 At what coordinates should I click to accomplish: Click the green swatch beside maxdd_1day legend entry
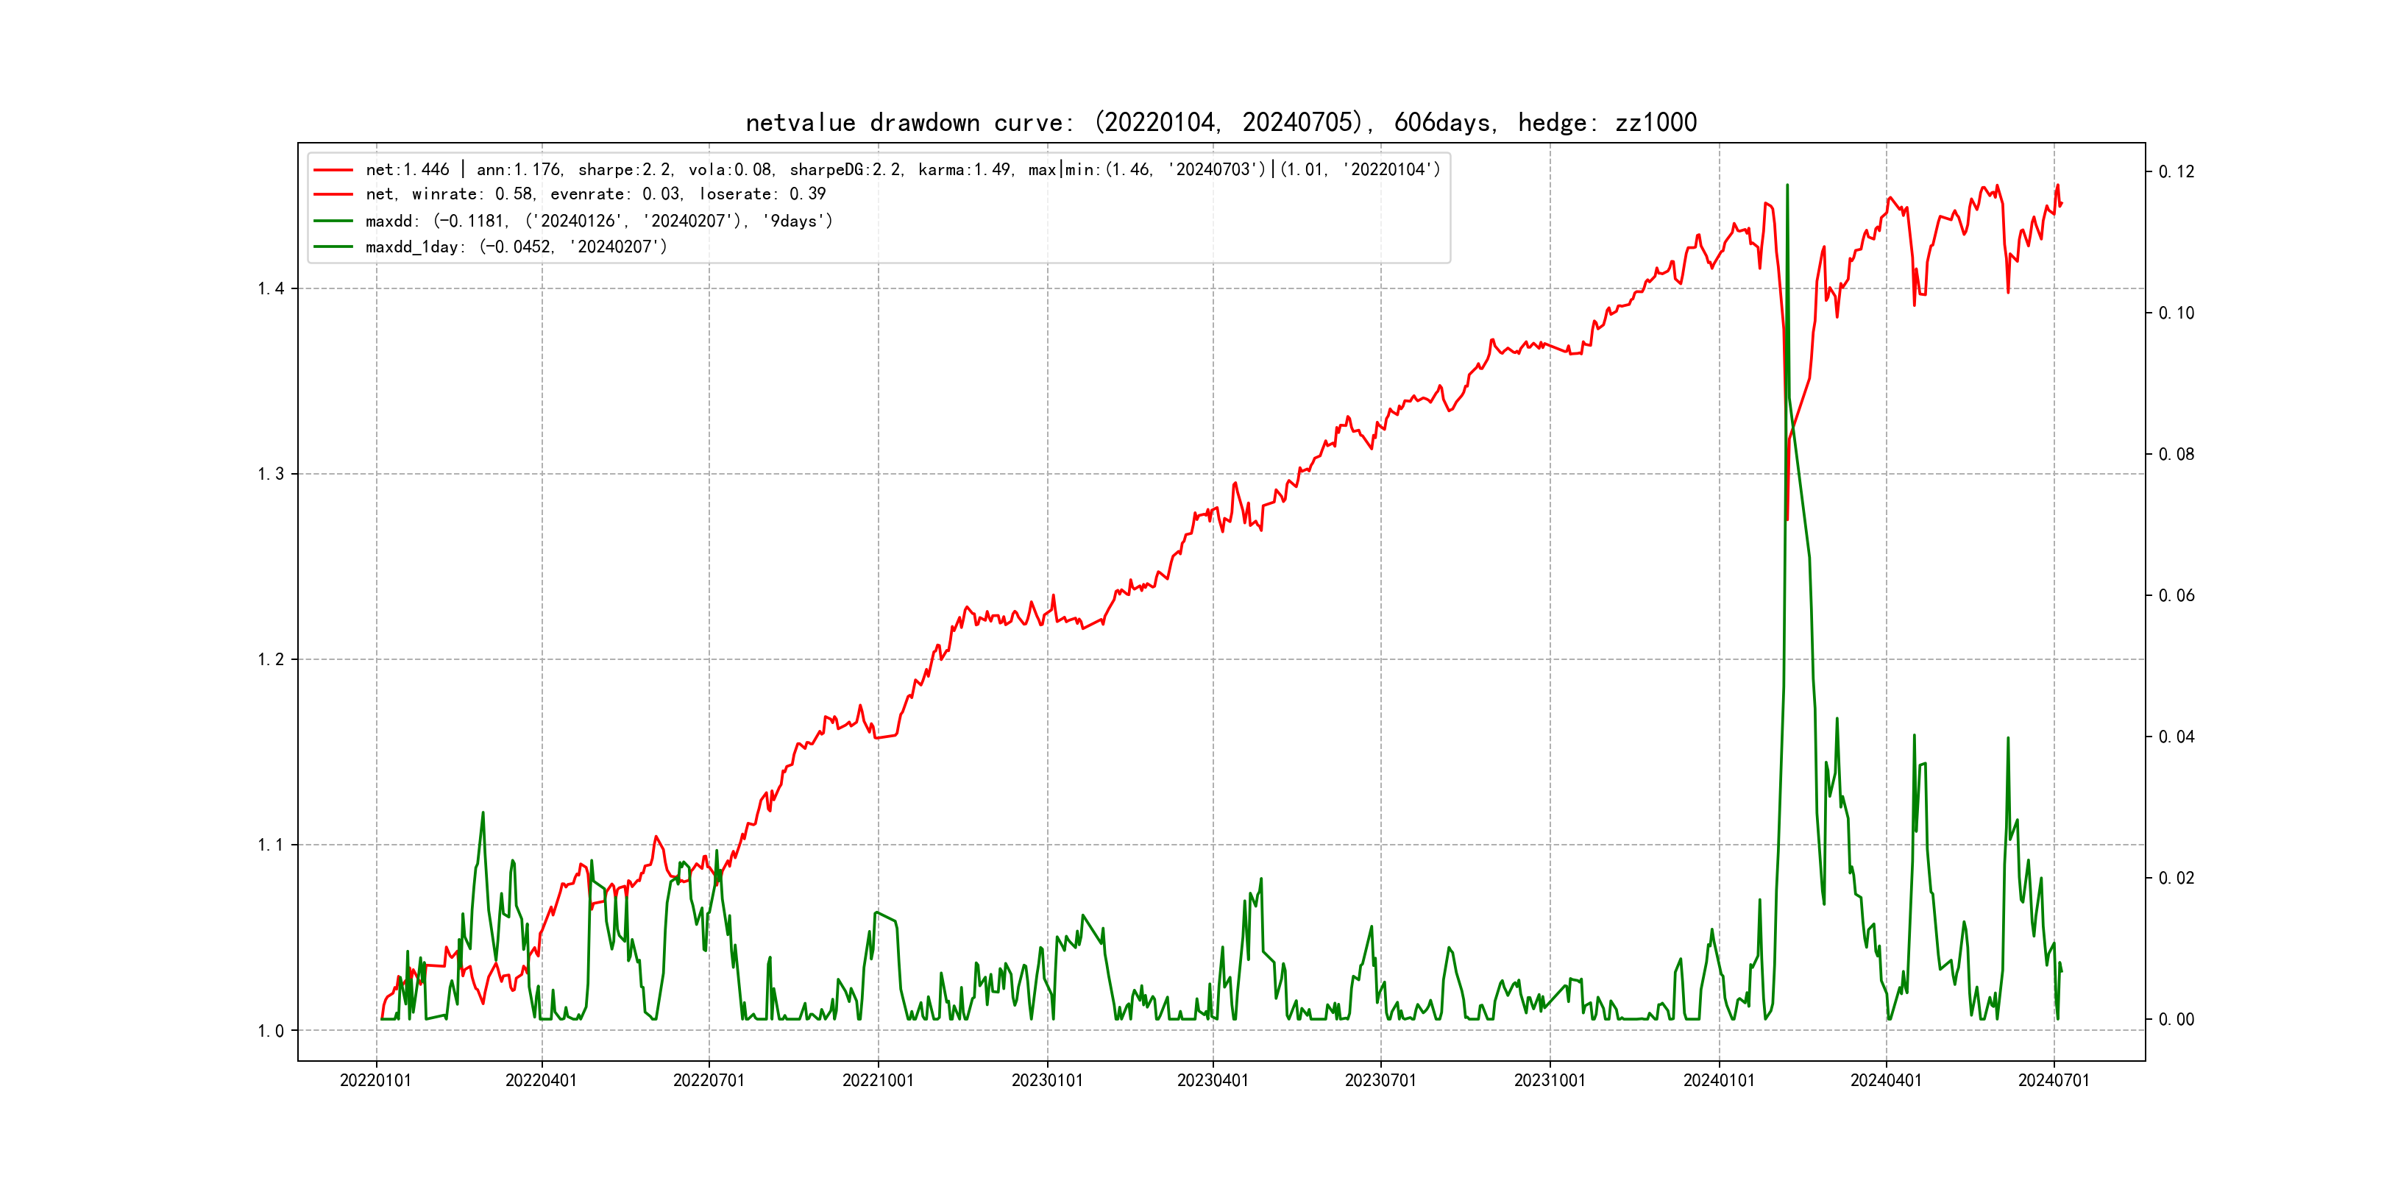point(333,247)
